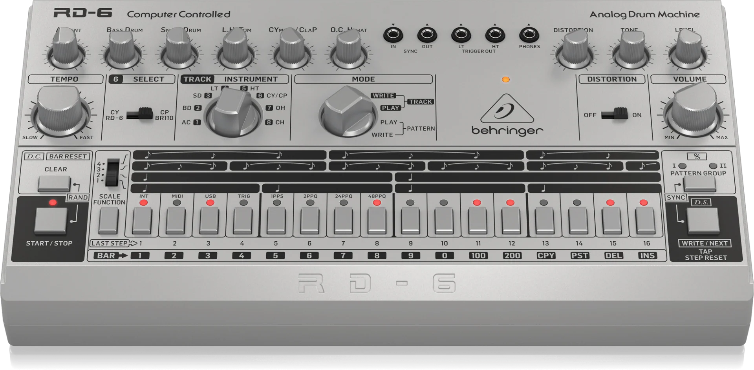Click the MIDI LED indicator
Screen dimensions: 754x370
(x=177, y=202)
